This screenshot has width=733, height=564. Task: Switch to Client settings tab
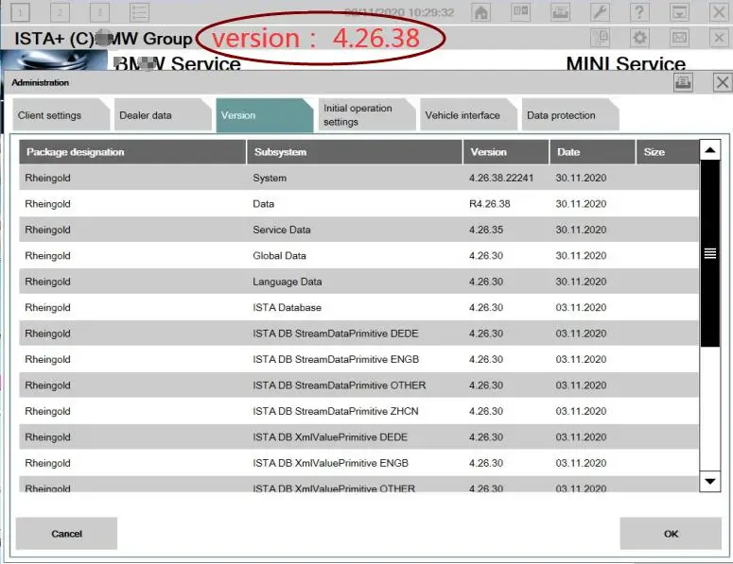tap(61, 115)
